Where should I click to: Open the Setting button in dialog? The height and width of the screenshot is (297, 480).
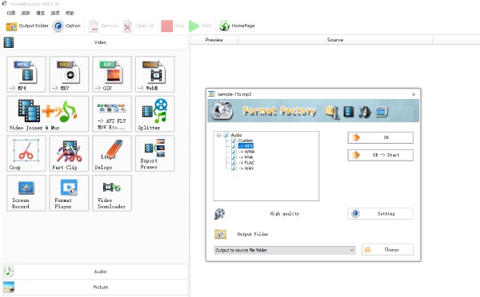381,214
